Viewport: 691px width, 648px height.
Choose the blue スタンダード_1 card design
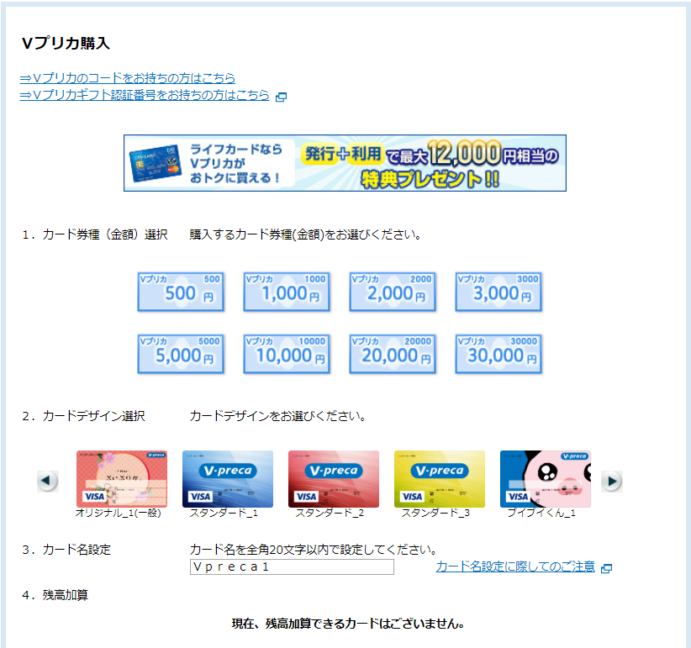228,479
